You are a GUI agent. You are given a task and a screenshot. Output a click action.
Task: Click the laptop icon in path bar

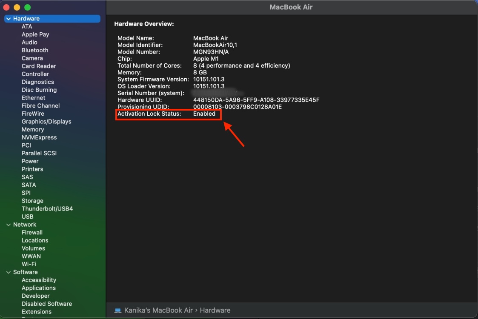tap(118, 310)
